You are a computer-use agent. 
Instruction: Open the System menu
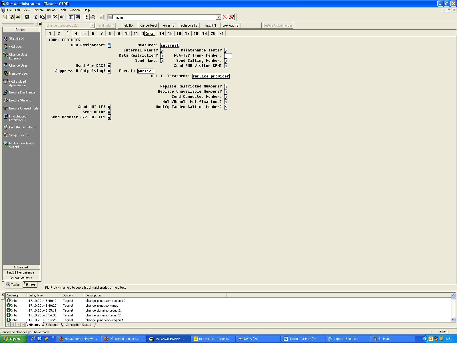click(x=39, y=10)
